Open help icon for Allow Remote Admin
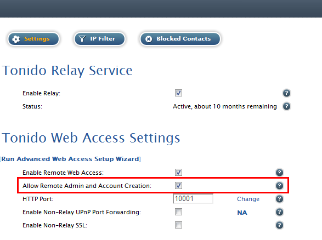This screenshot has width=322, height=240. 279,186
